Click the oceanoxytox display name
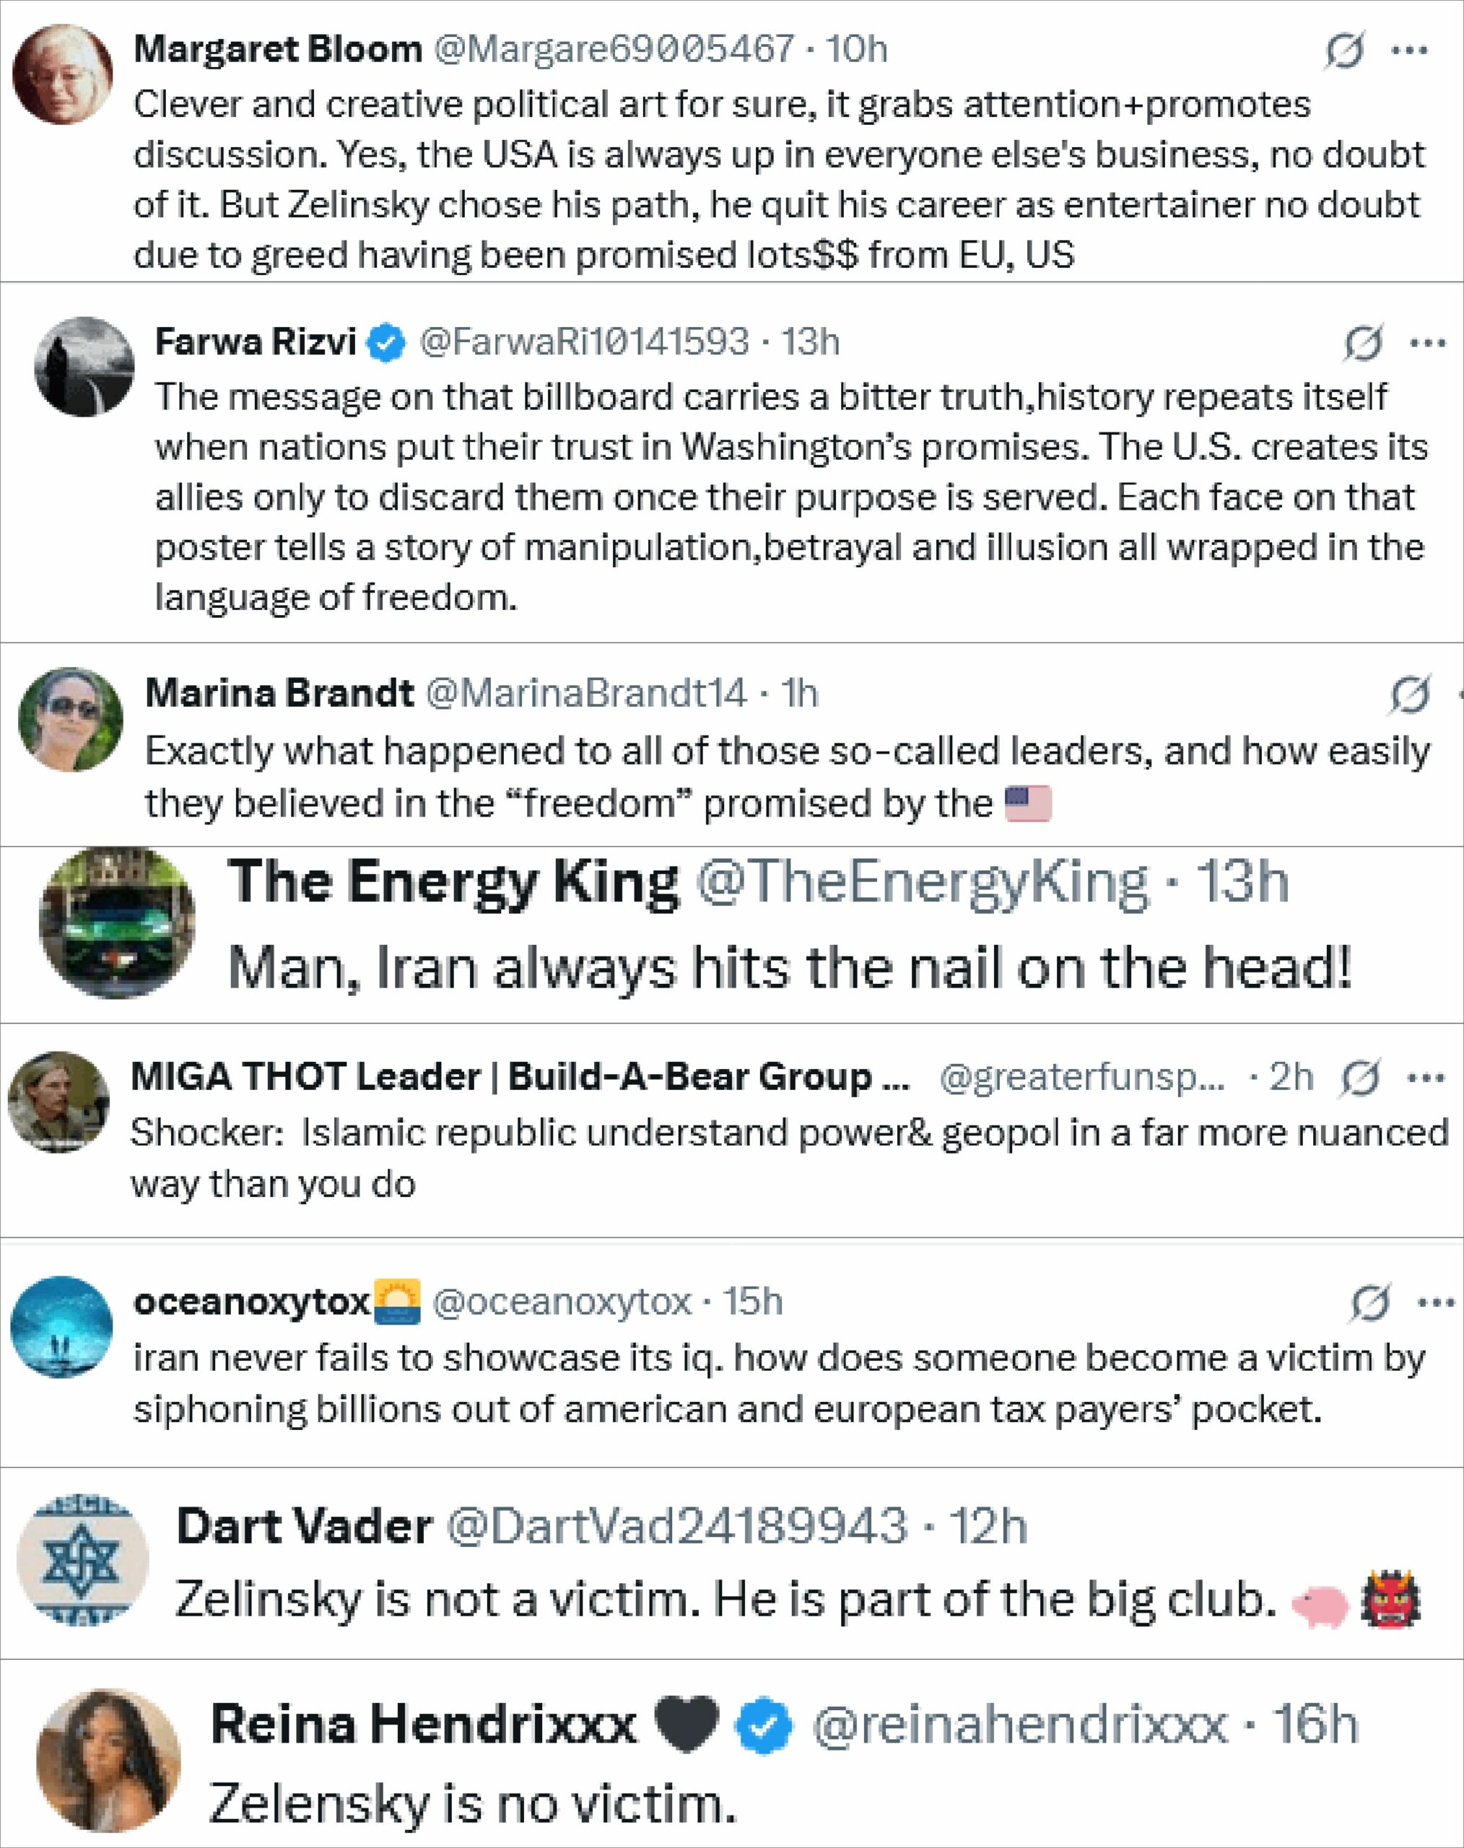Screen dimensions: 1464x1848 252,1302
